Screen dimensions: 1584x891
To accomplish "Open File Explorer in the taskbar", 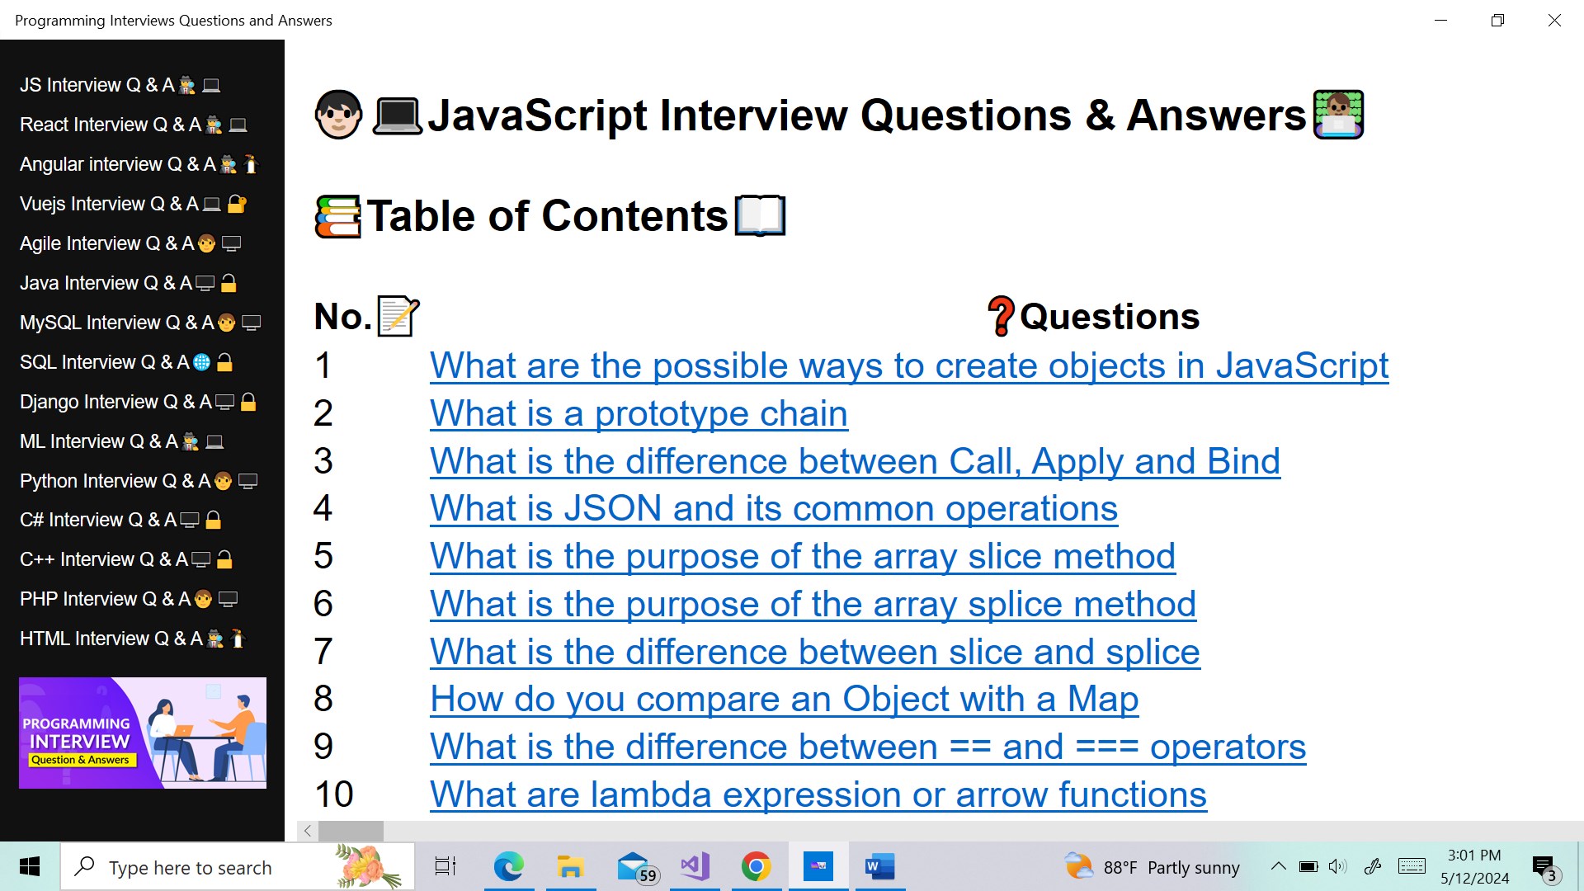I will click(570, 867).
